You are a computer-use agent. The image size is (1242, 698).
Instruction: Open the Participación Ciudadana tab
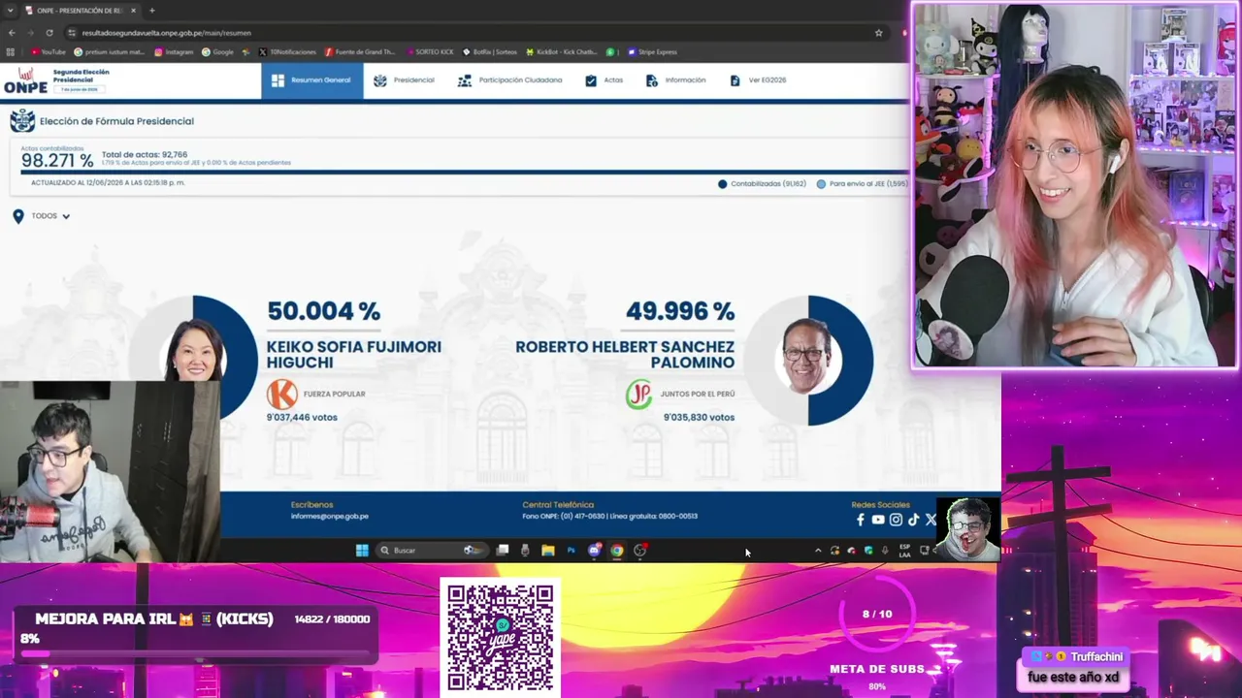[x=509, y=80]
